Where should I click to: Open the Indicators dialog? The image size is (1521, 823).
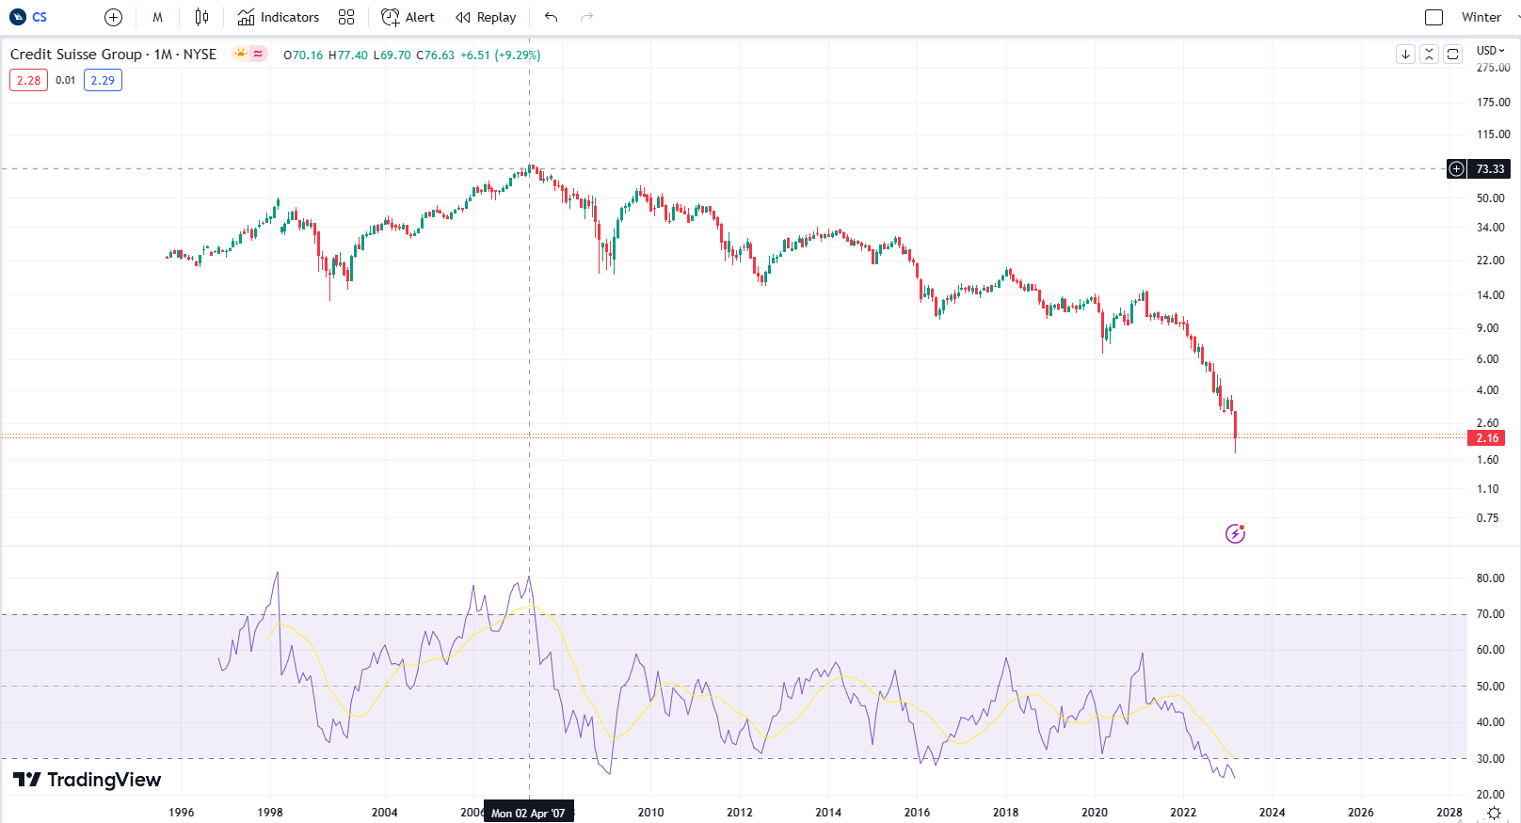pyautogui.click(x=279, y=17)
